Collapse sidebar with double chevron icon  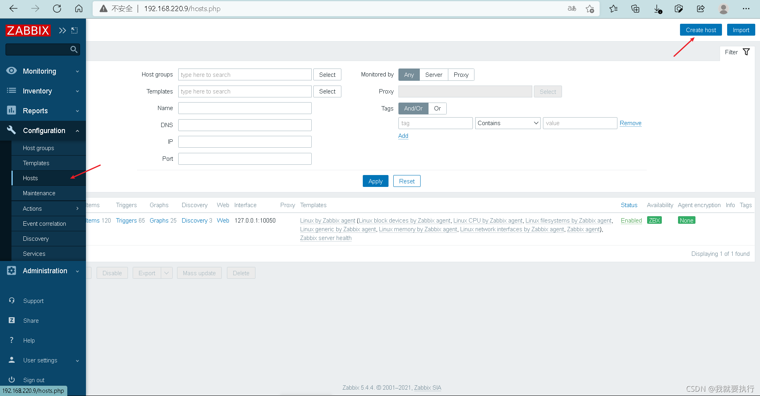coord(62,30)
